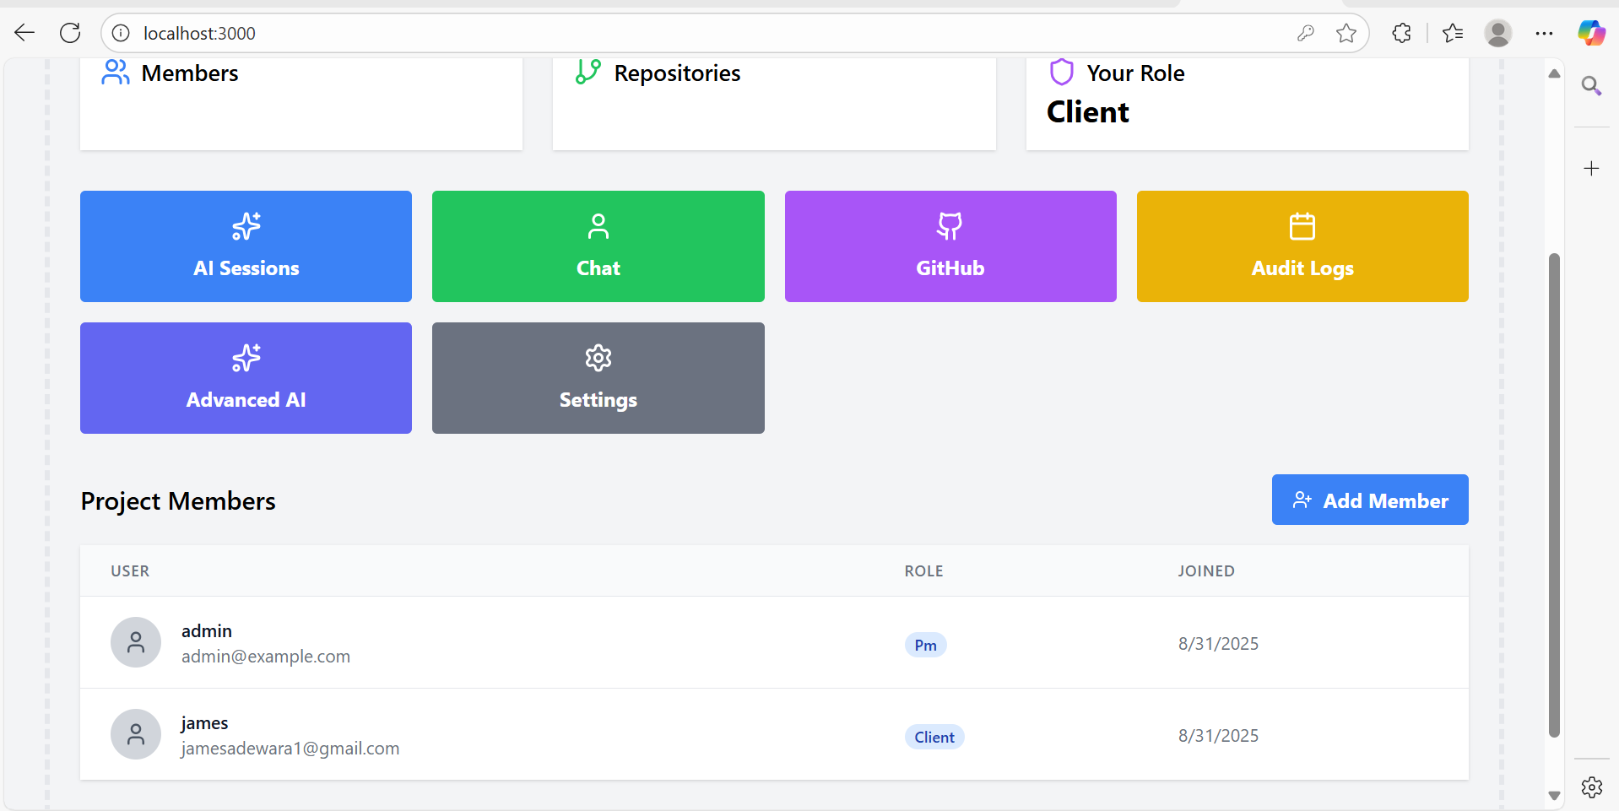Open browser Settings and more menu
The width and height of the screenshot is (1619, 811).
[1544, 33]
